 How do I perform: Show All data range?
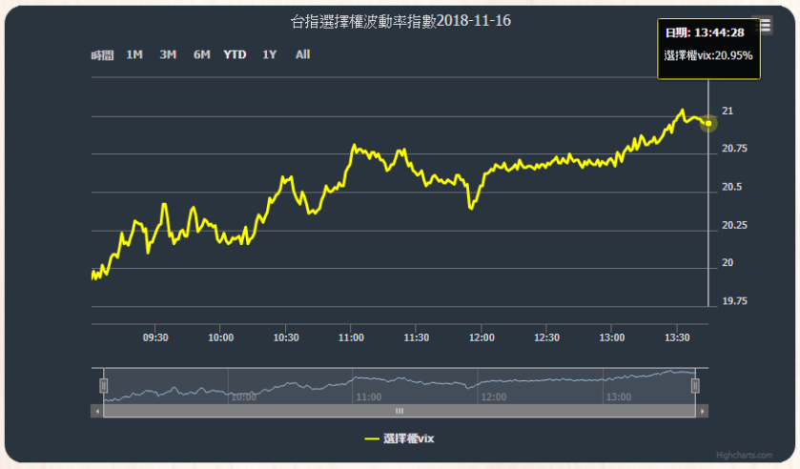point(302,54)
